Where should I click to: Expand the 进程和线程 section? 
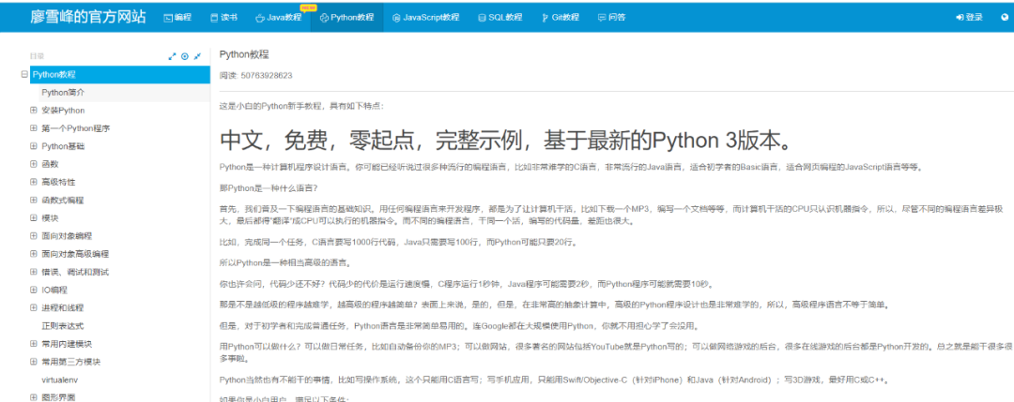point(34,307)
